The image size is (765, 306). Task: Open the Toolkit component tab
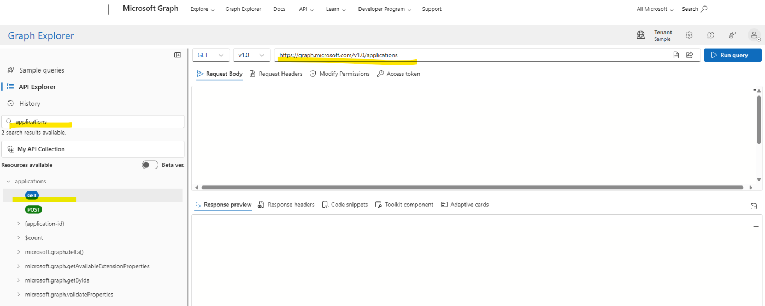(404, 205)
